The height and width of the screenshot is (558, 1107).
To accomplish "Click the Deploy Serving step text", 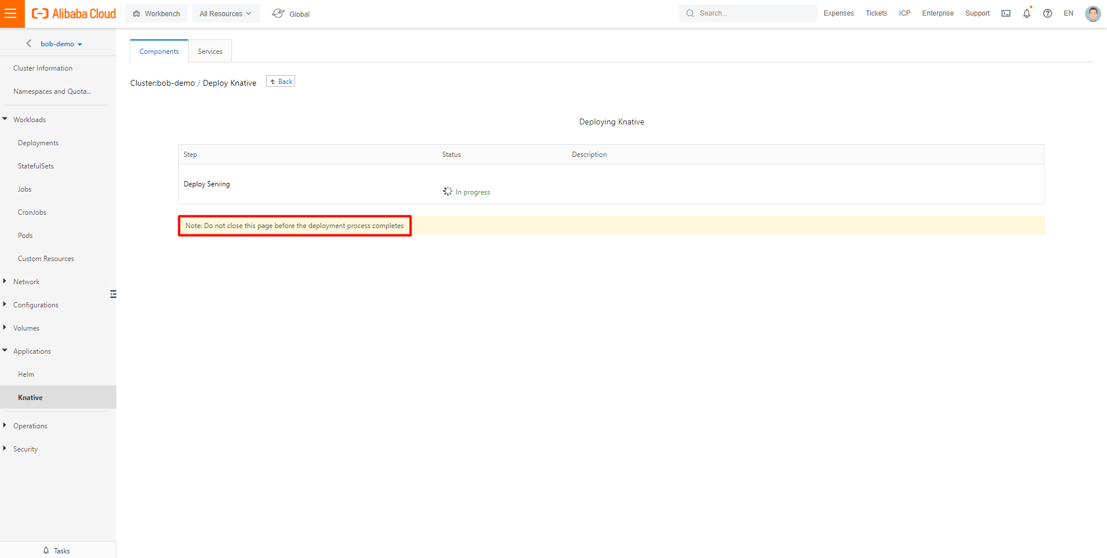I will (207, 184).
